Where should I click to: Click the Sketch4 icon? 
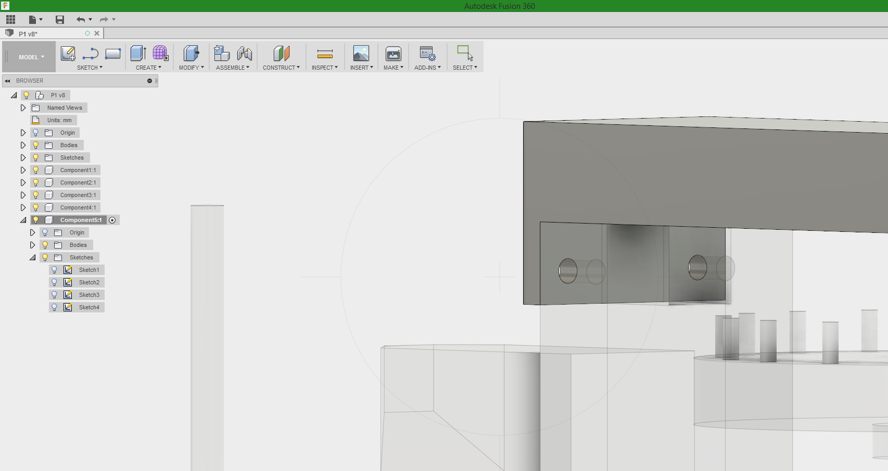click(x=68, y=307)
